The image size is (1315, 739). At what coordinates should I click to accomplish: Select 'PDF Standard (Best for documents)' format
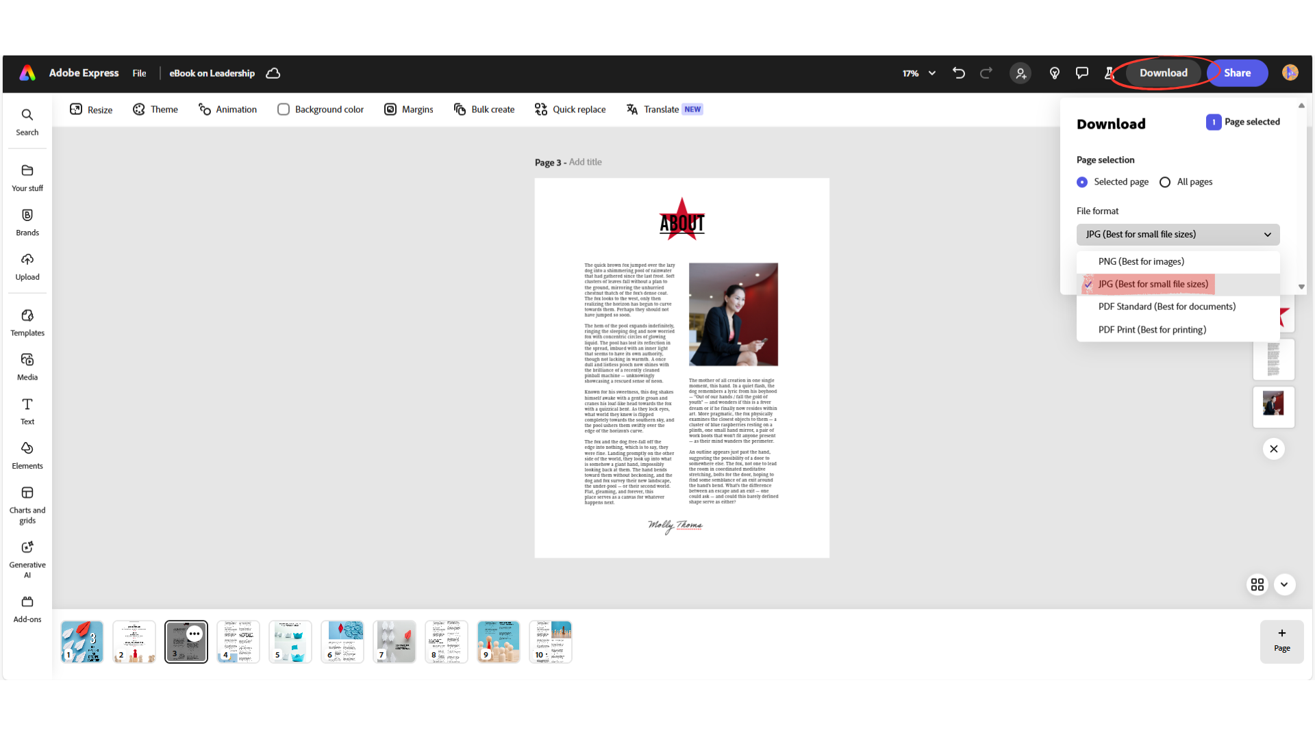pyautogui.click(x=1167, y=307)
